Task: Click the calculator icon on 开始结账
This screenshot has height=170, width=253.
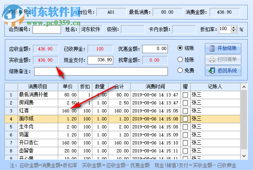Action: click(x=212, y=48)
